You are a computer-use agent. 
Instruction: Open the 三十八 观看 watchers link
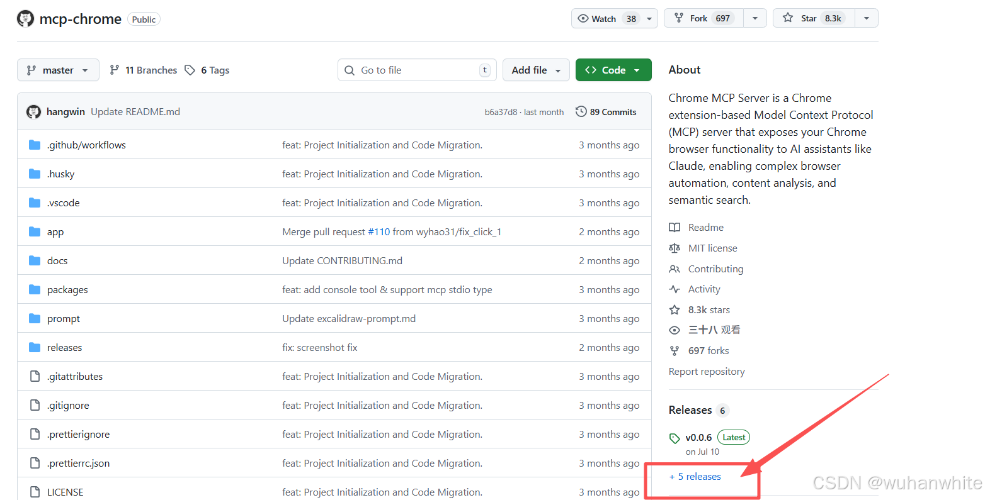pos(714,330)
